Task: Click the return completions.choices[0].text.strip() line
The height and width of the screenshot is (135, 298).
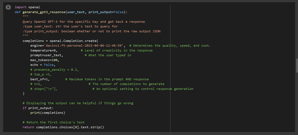Action: coord(63,127)
